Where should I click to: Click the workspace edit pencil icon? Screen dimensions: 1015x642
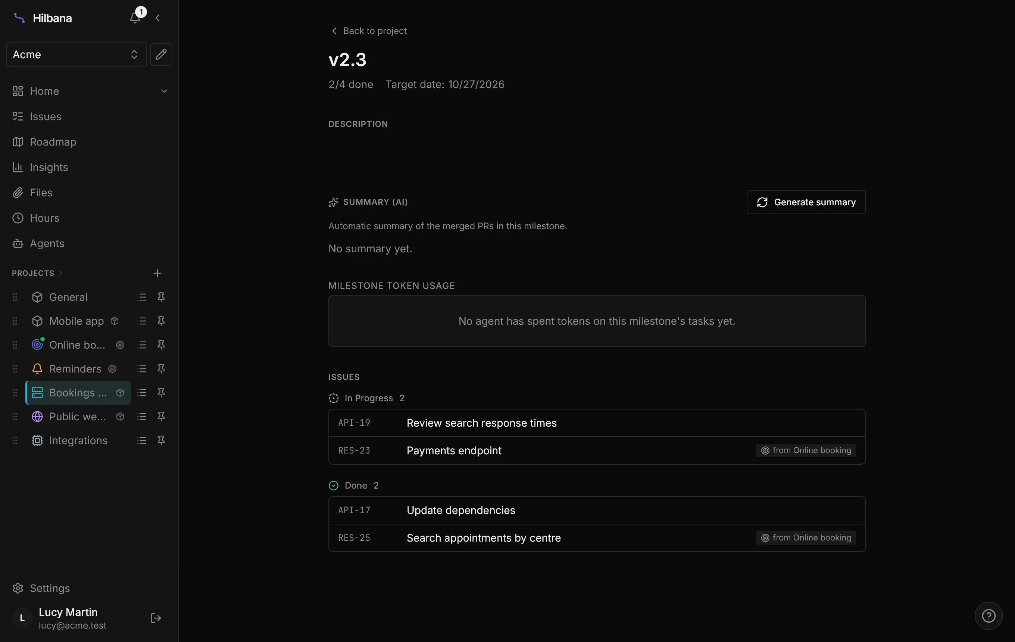(161, 54)
